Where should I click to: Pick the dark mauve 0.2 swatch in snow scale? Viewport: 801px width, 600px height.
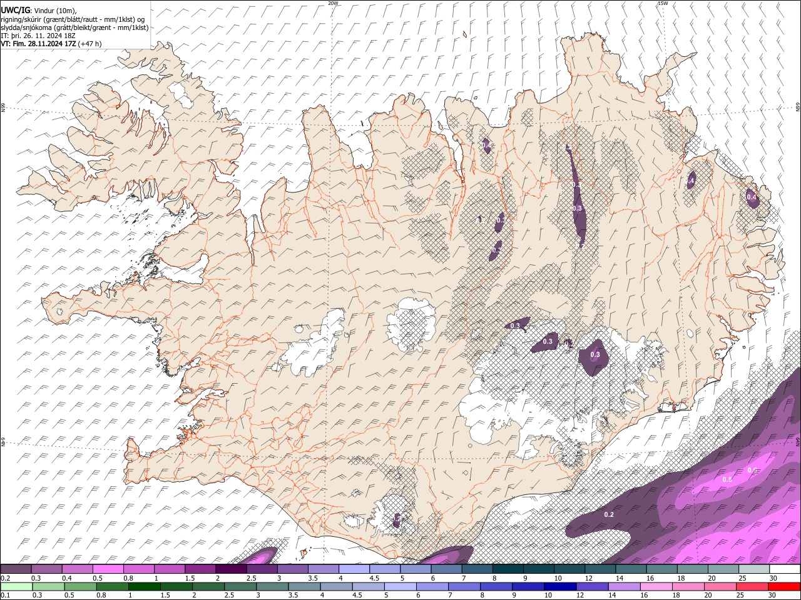(16, 569)
